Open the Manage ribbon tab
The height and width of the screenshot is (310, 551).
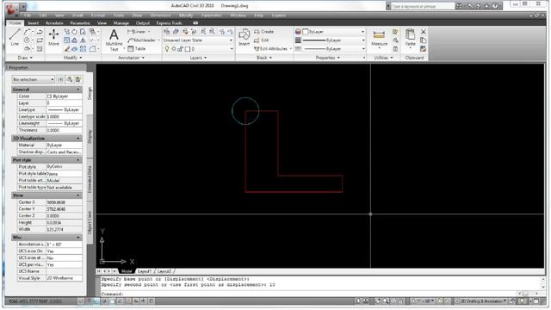[x=121, y=23]
